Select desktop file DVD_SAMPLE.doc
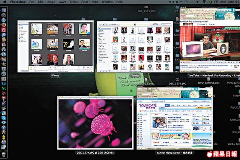 (208, 81)
